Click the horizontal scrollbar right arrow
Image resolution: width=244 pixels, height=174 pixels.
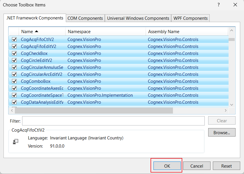(226, 110)
